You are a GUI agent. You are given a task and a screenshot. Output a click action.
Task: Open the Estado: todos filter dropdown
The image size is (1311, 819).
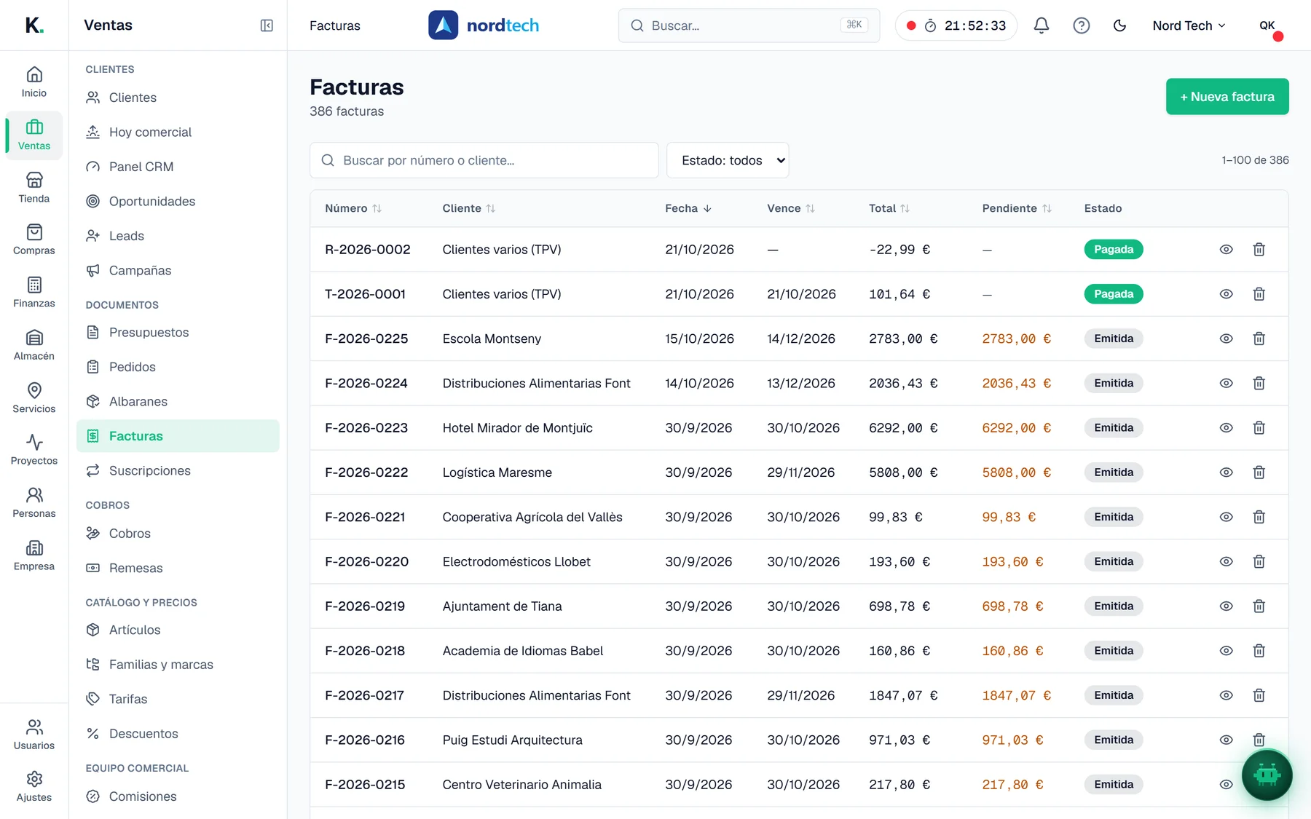728,160
